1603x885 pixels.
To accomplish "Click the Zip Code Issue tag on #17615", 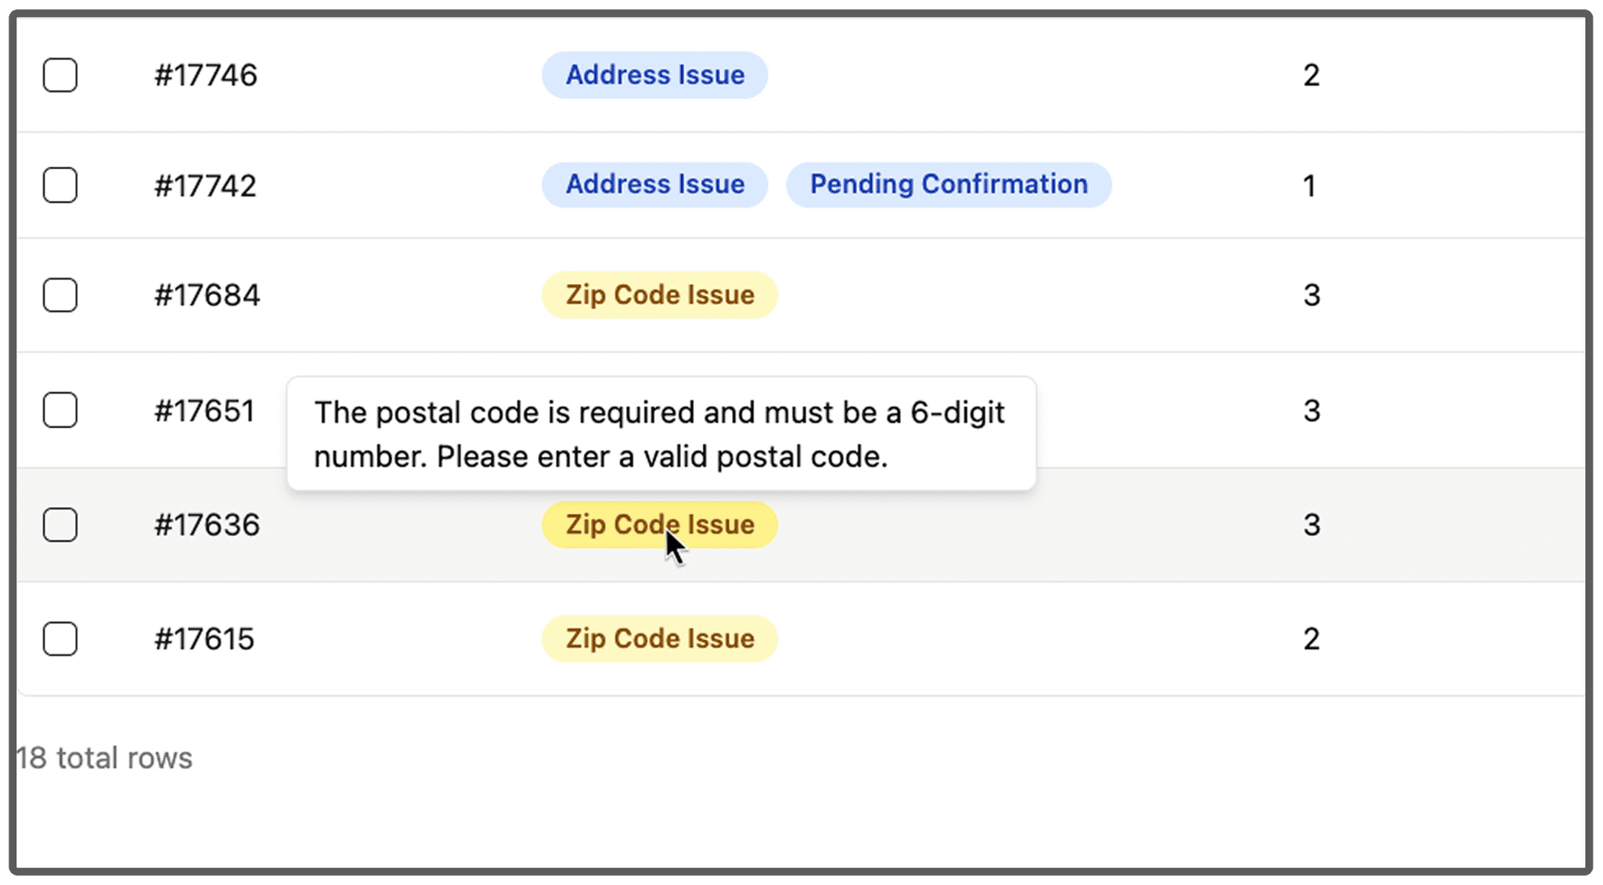I will [x=660, y=639].
